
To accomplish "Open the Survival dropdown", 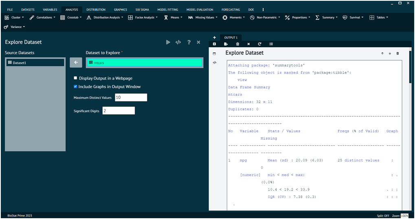I will pyautogui.click(x=353, y=18).
